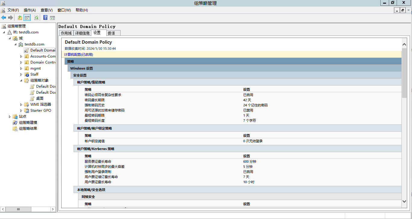Click the up-one-level folder toolbar icon

click(20, 18)
